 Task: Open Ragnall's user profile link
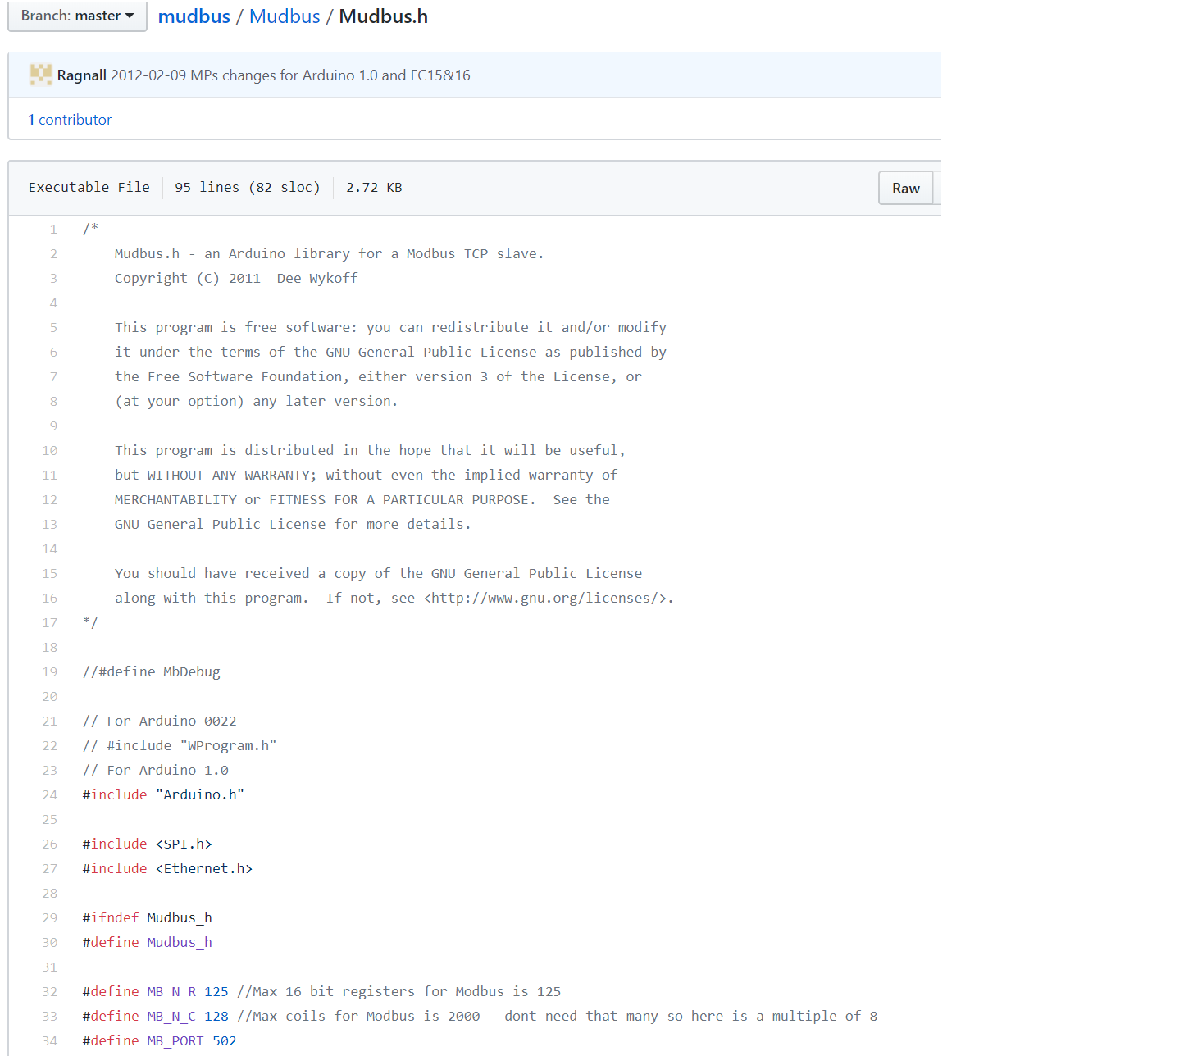[82, 75]
